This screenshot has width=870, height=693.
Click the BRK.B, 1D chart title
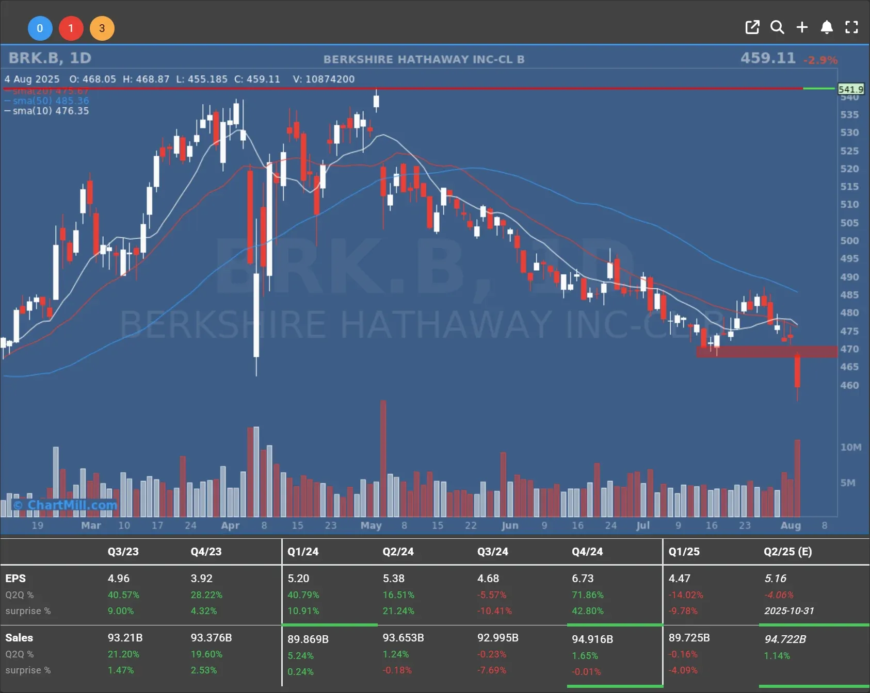[50, 58]
